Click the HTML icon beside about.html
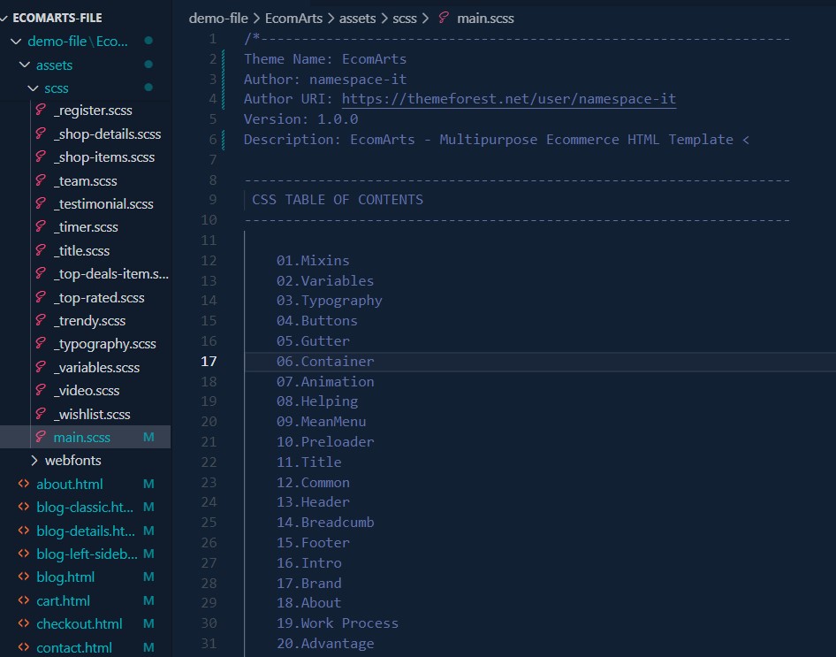This screenshot has width=836, height=657. coord(24,484)
